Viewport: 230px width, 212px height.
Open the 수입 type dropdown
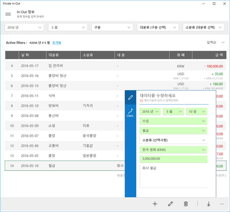point(173,121)
